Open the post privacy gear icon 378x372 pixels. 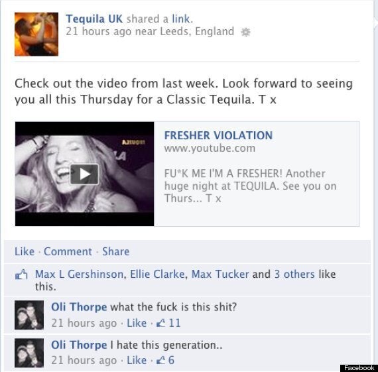coord(245,32)
